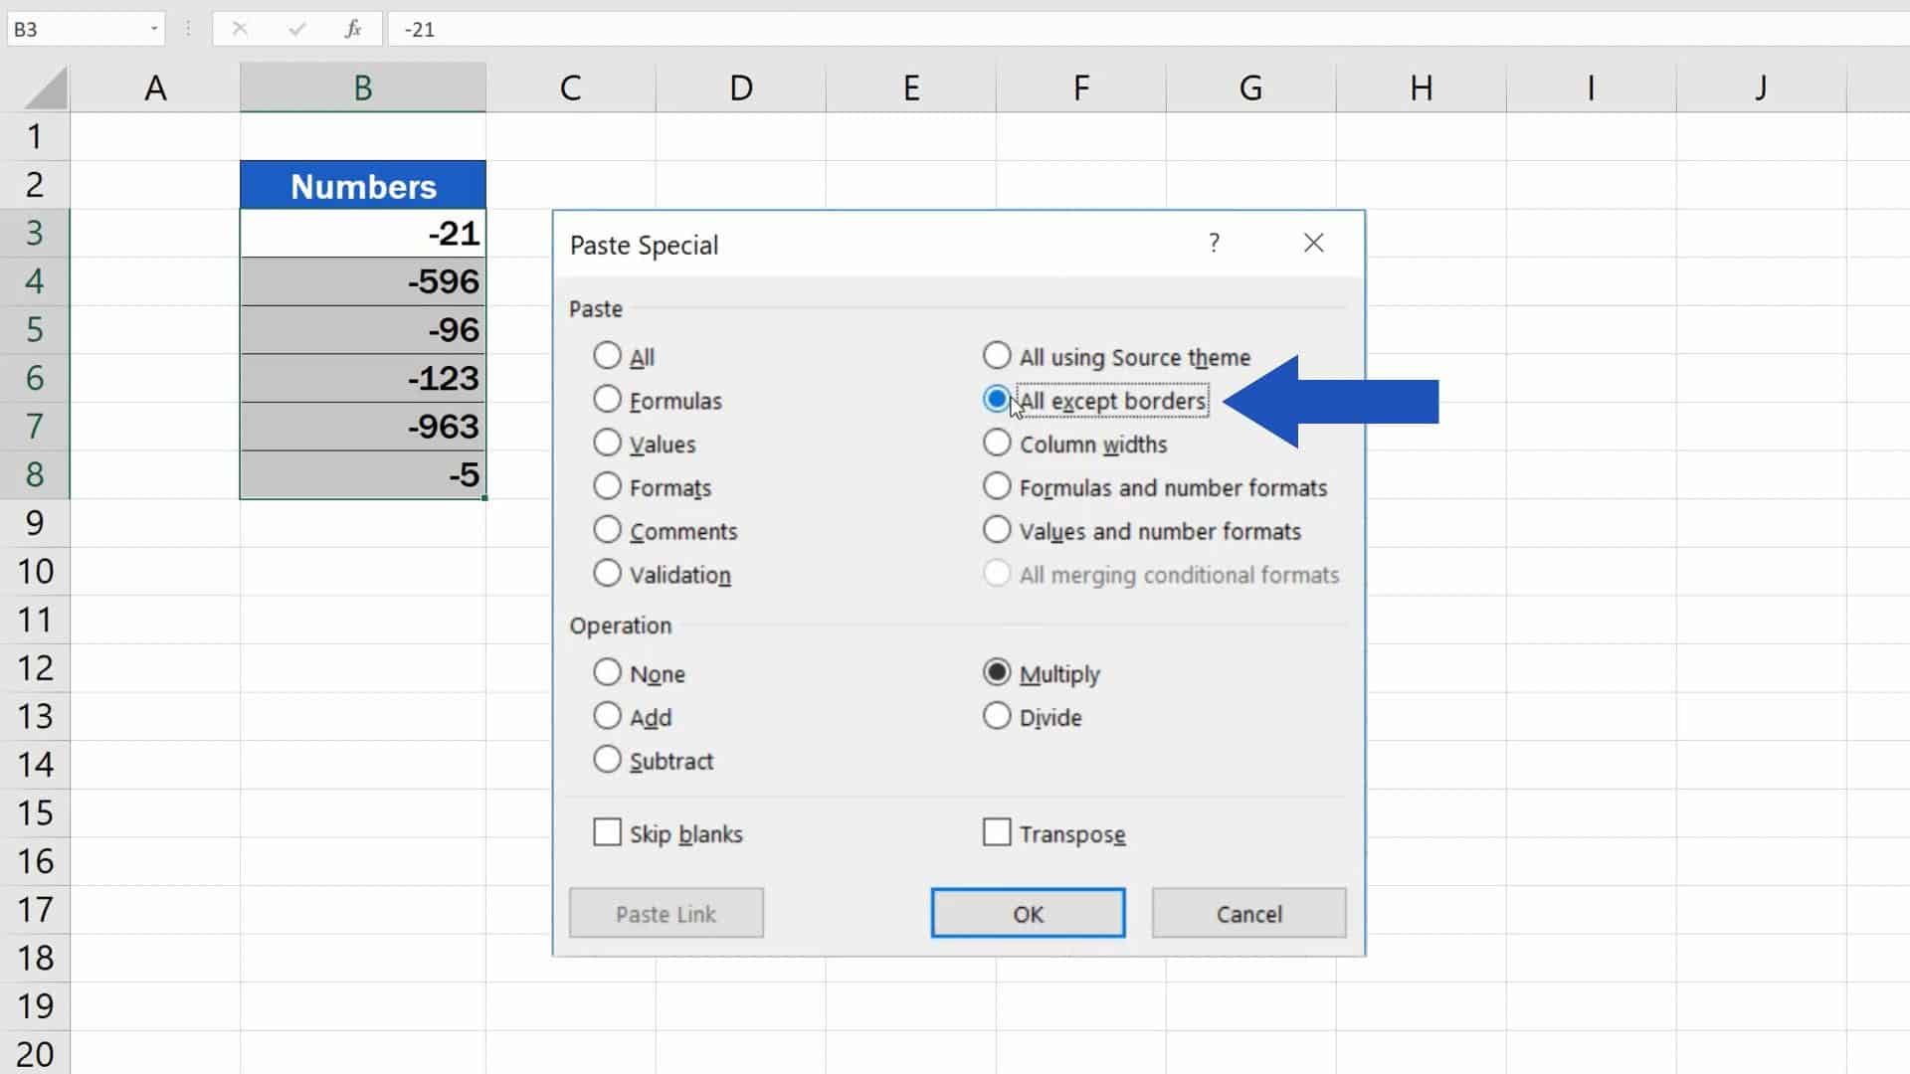Choose the Add operation
The width and height of the screenshot is (1910, 1074).
(x=607, y=717)
